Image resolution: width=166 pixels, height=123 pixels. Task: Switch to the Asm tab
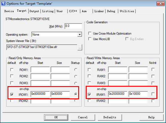84,11
